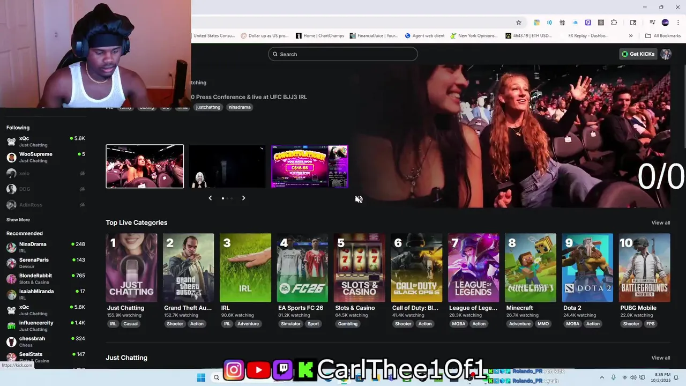Click the Get KICKs button
This screenshot has height=386, width=686.
click(x=638, y=54)
